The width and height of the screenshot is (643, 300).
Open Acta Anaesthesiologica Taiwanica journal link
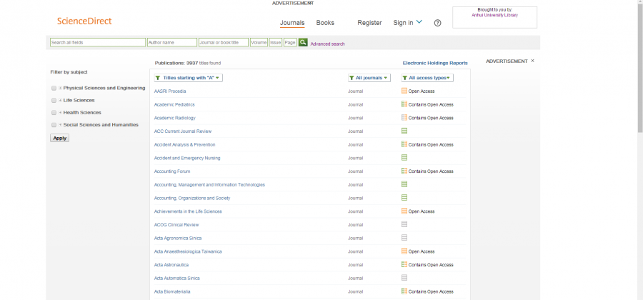pos(188,251)
